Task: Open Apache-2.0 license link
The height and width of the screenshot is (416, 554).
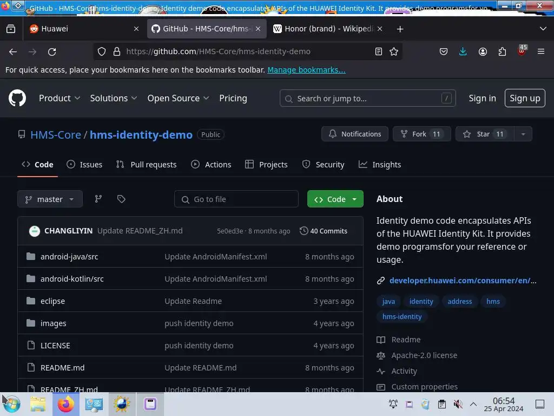Action: (x=424, y=355)
